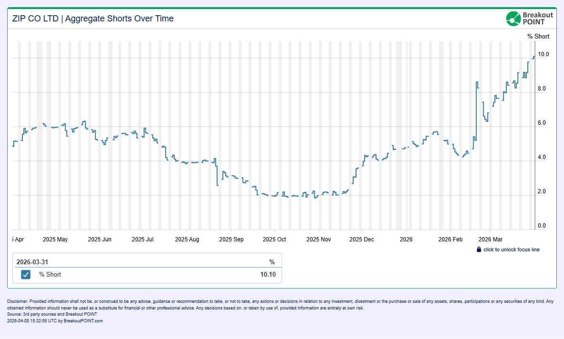Screen dimensions: 564x339
Task: Click the BreakoutPOINT.com timestamp footer text
Action: 55,321
